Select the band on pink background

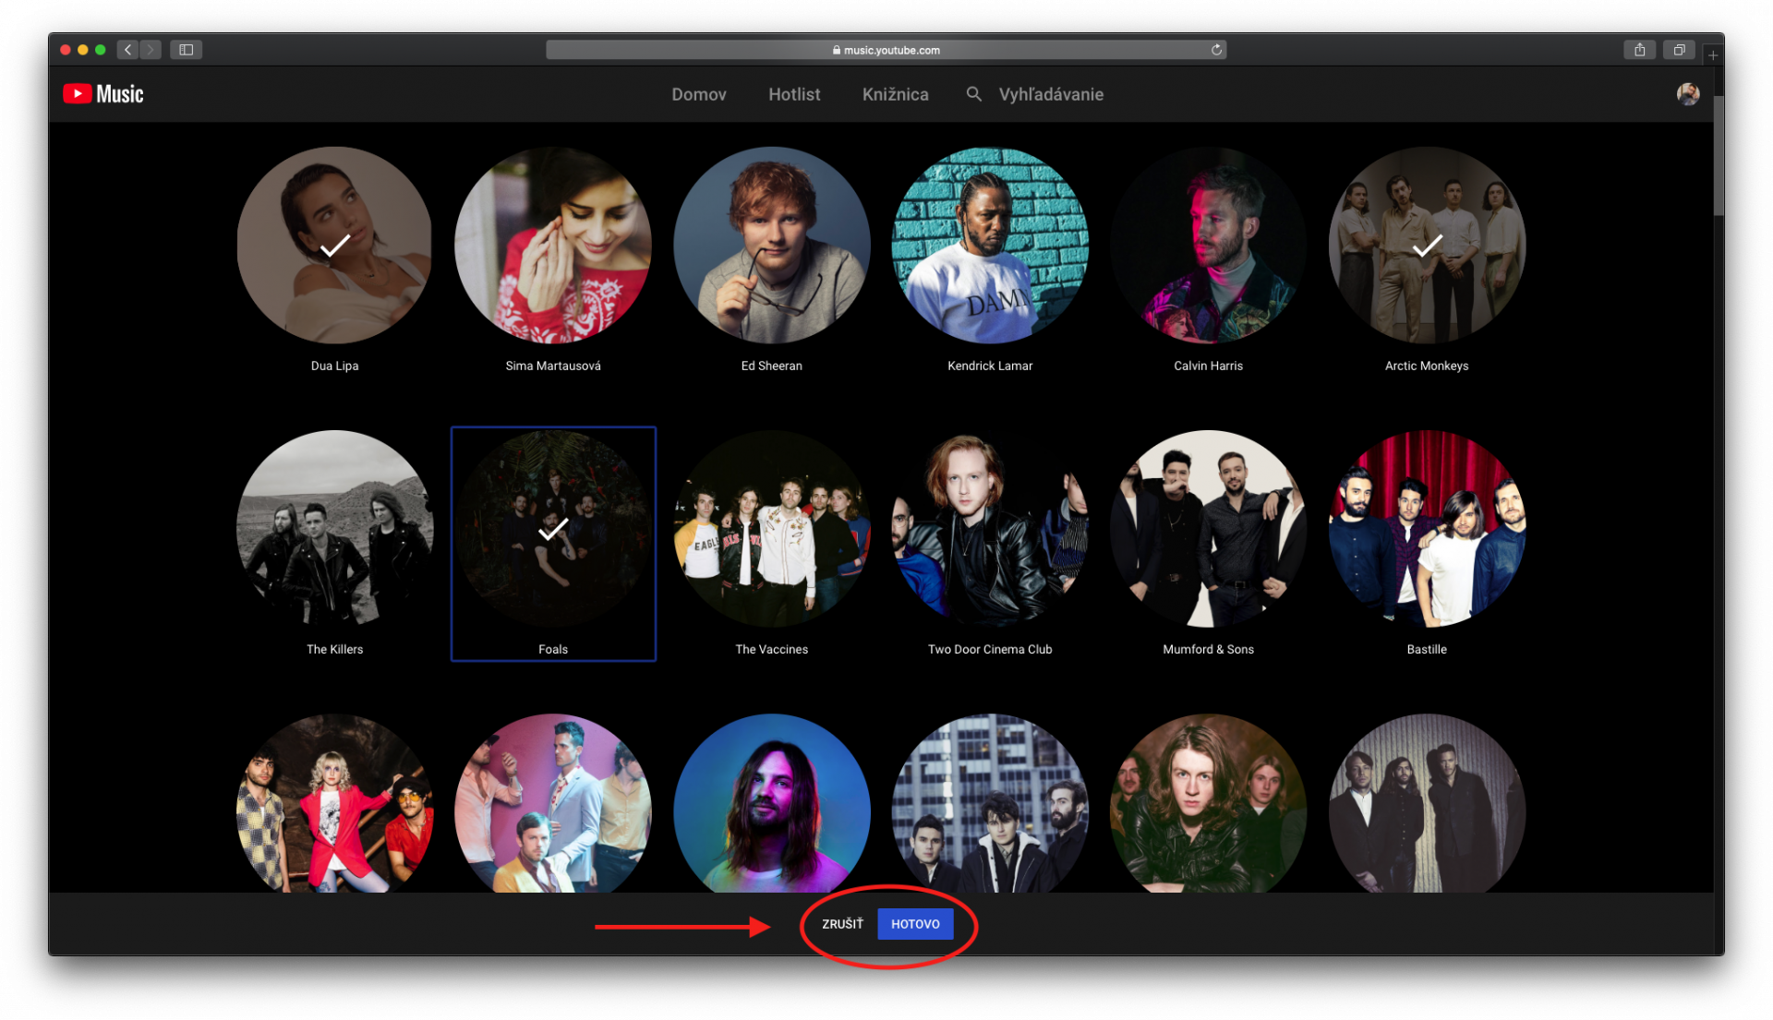pos(553,803)
